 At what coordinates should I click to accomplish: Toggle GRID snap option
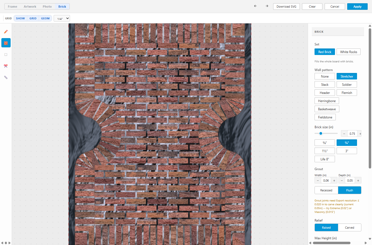[33, 19]
